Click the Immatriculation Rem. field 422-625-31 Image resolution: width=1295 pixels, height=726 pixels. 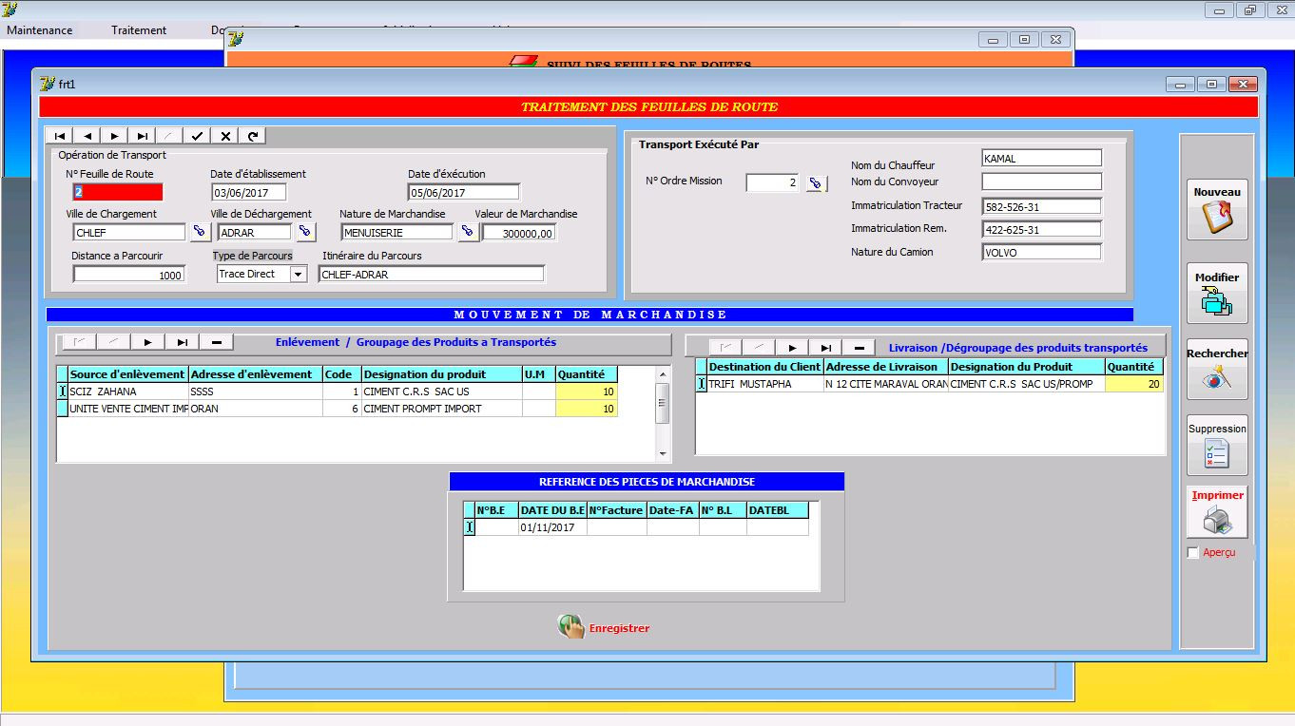1042,230
